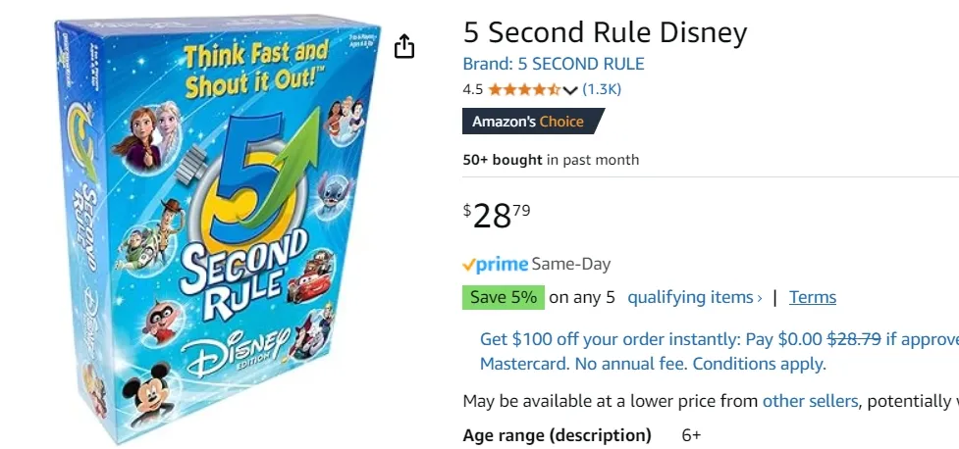959x449 pixels.
Task: Click the orange star rating icons
Action: point(524,89)
